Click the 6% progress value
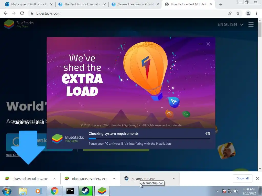Image resolution: width=262 pixels, height=196 pixels. 208,133
